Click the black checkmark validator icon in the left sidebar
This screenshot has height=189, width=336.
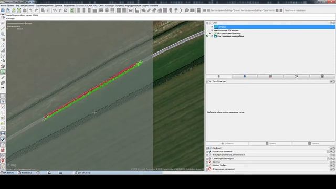pos(3,139)
